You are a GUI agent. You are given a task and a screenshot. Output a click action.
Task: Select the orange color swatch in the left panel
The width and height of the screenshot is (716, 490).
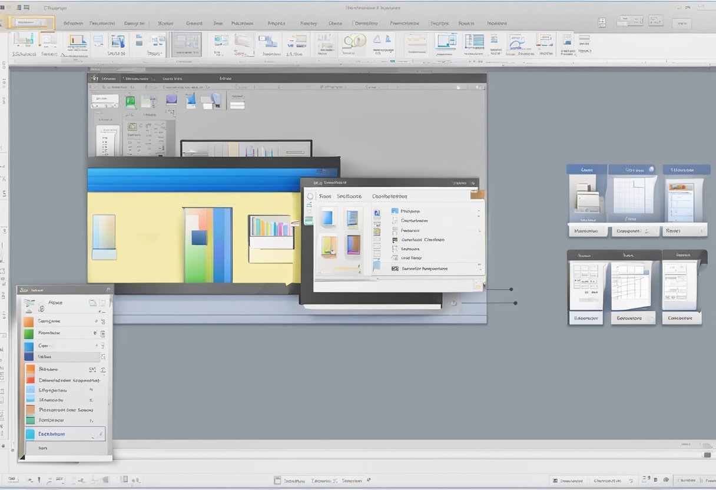[x=29, y=320]
